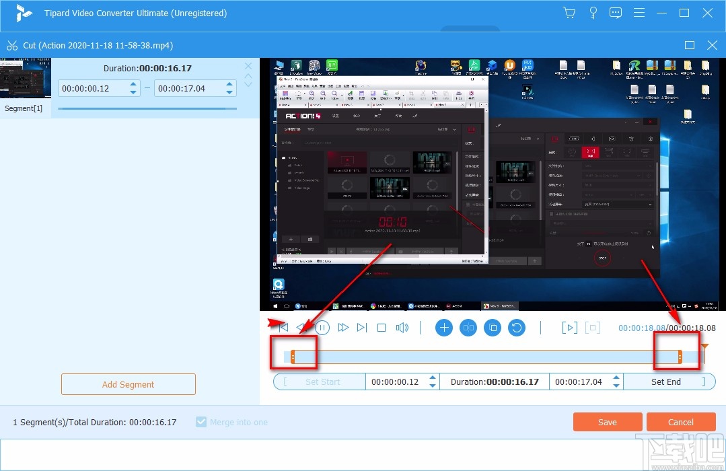Click the Cancel button

click(681, 422)
